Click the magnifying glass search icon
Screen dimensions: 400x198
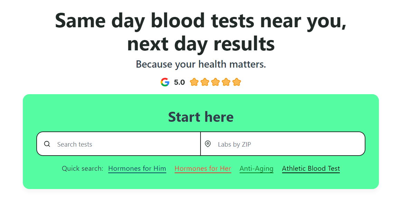click(47, 144)
